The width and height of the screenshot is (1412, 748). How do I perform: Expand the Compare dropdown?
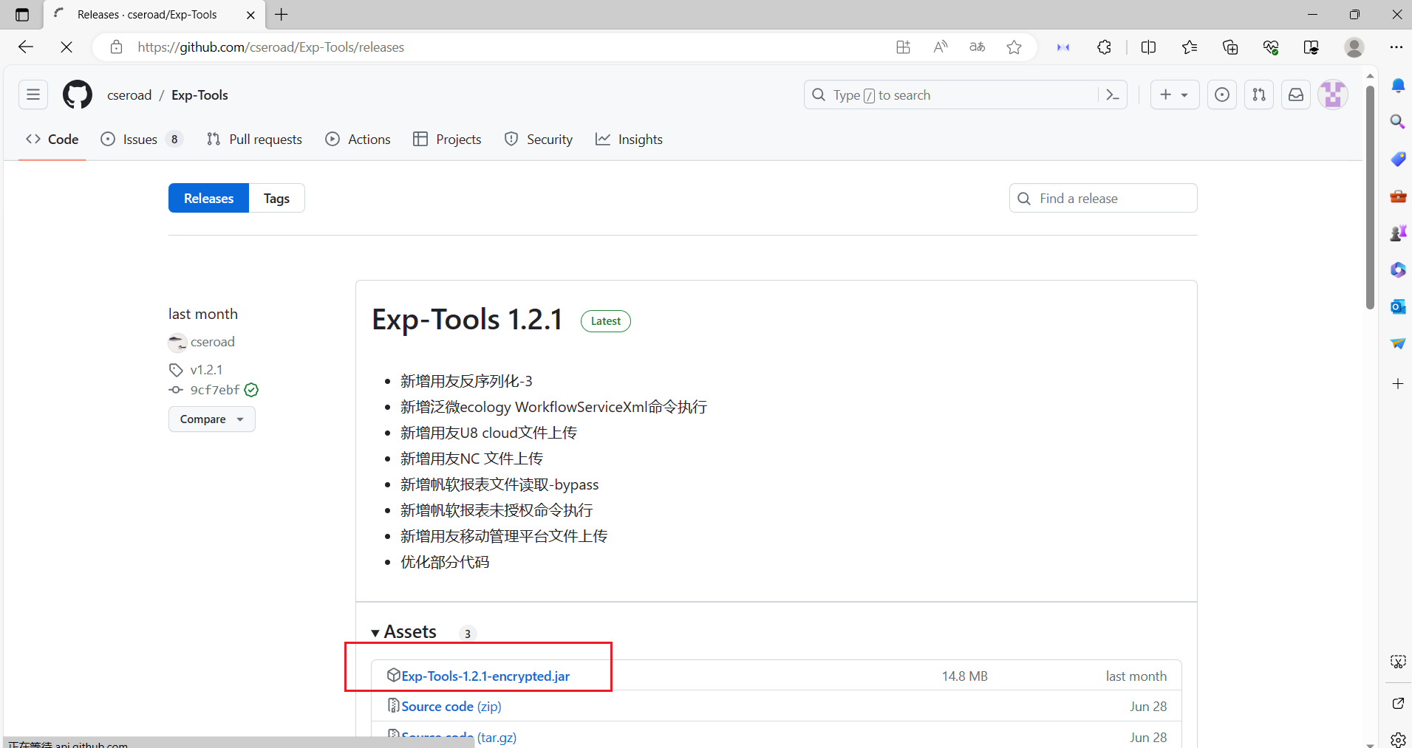[212, 419]
